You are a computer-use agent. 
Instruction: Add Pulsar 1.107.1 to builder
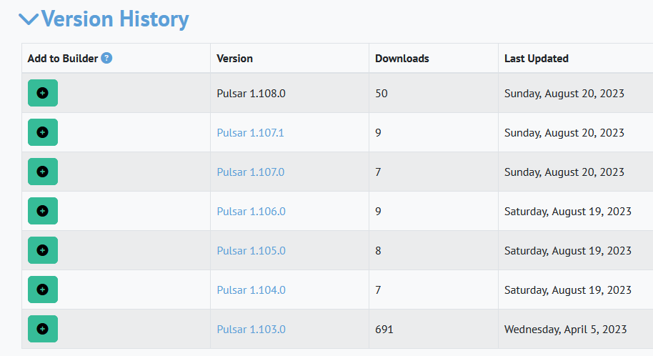pyautogui.click(x=42, y=132)
